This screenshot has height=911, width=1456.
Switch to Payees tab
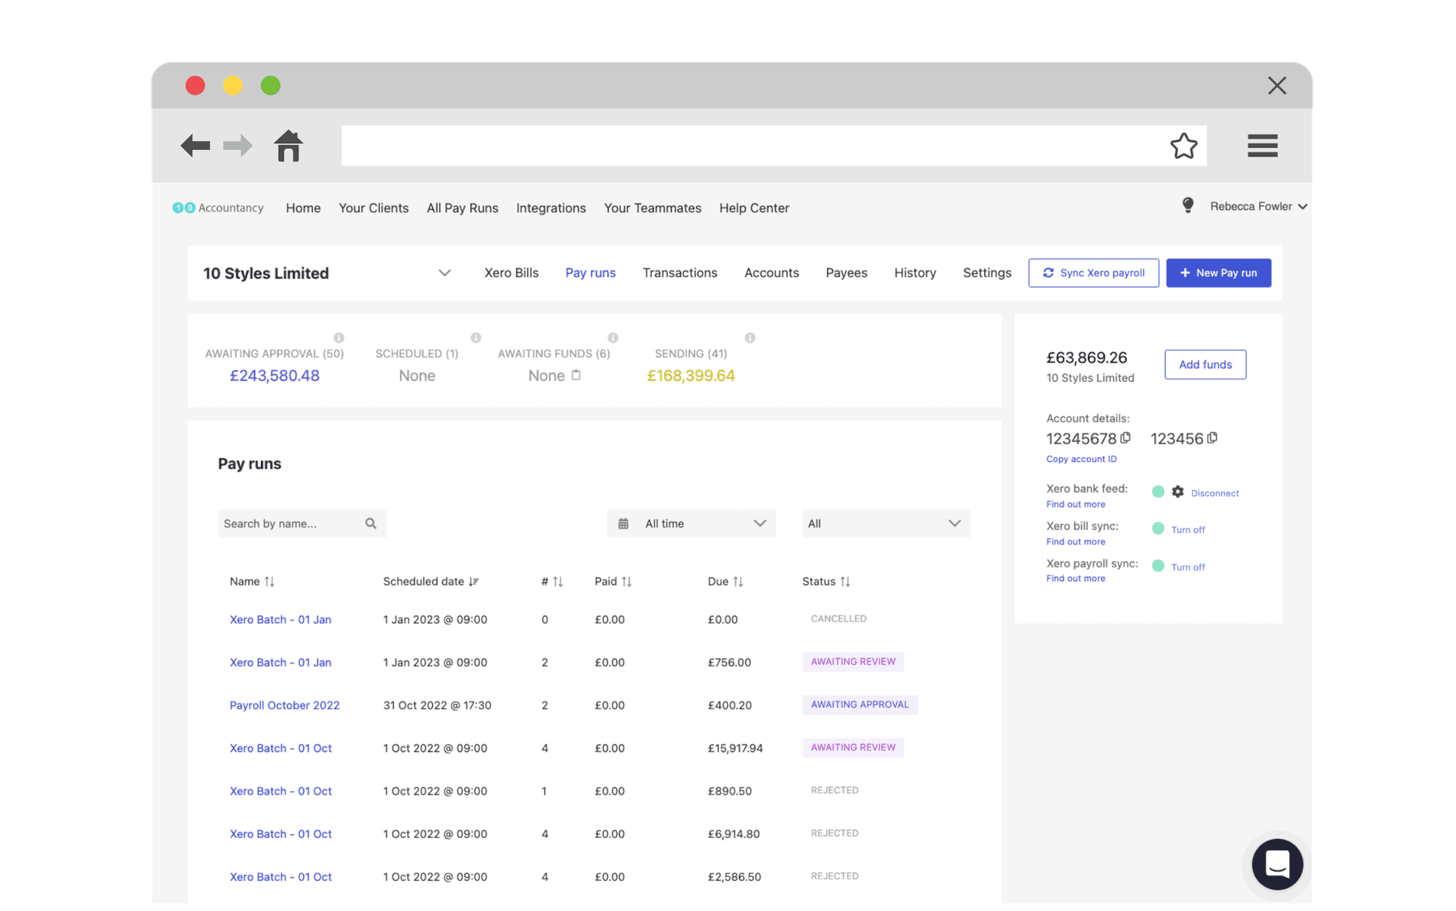pos(846,273)
